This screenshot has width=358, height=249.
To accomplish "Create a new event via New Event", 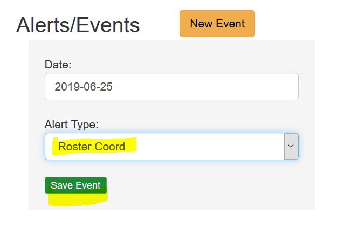I will click(x=217, y=24).
